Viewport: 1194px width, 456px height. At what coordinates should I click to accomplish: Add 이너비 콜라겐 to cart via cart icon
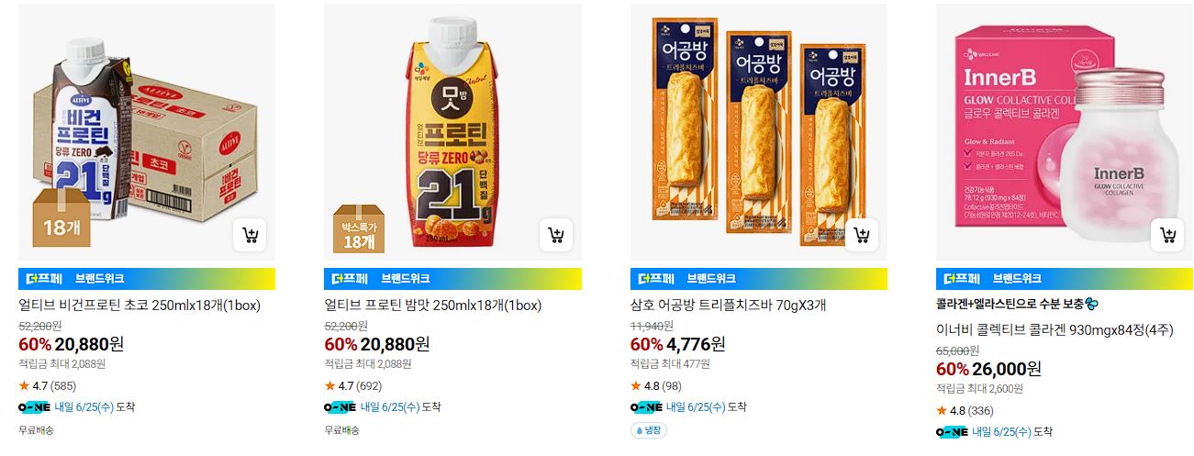point(1167,236)
